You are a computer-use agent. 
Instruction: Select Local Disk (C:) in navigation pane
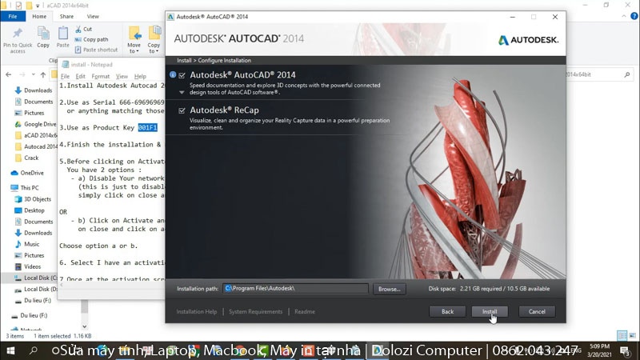[x=35, y=278]
